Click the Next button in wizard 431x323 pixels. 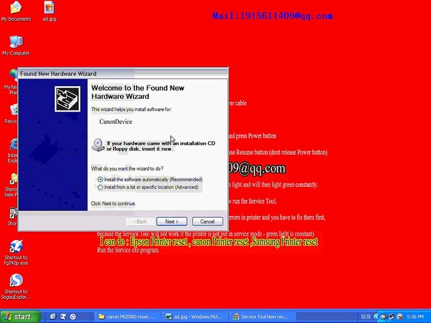(x=172, y=221)
